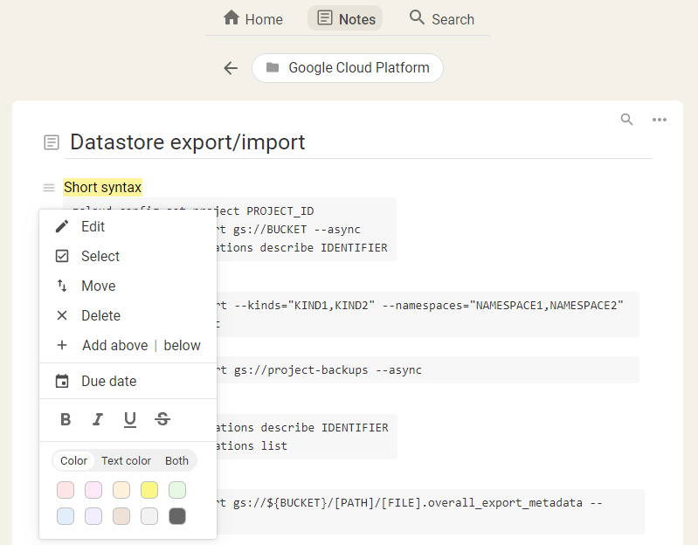Screen dimensions: 698x545
Task: Click the drag handle beside Short syntax
Action: (49, 188)
